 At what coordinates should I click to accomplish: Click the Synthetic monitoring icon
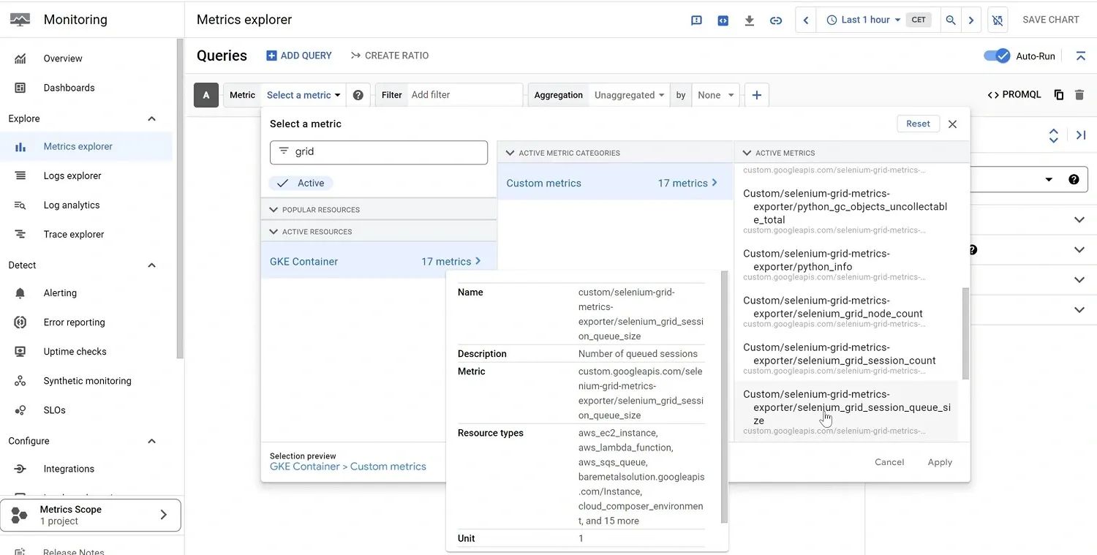tap(20, 381)
